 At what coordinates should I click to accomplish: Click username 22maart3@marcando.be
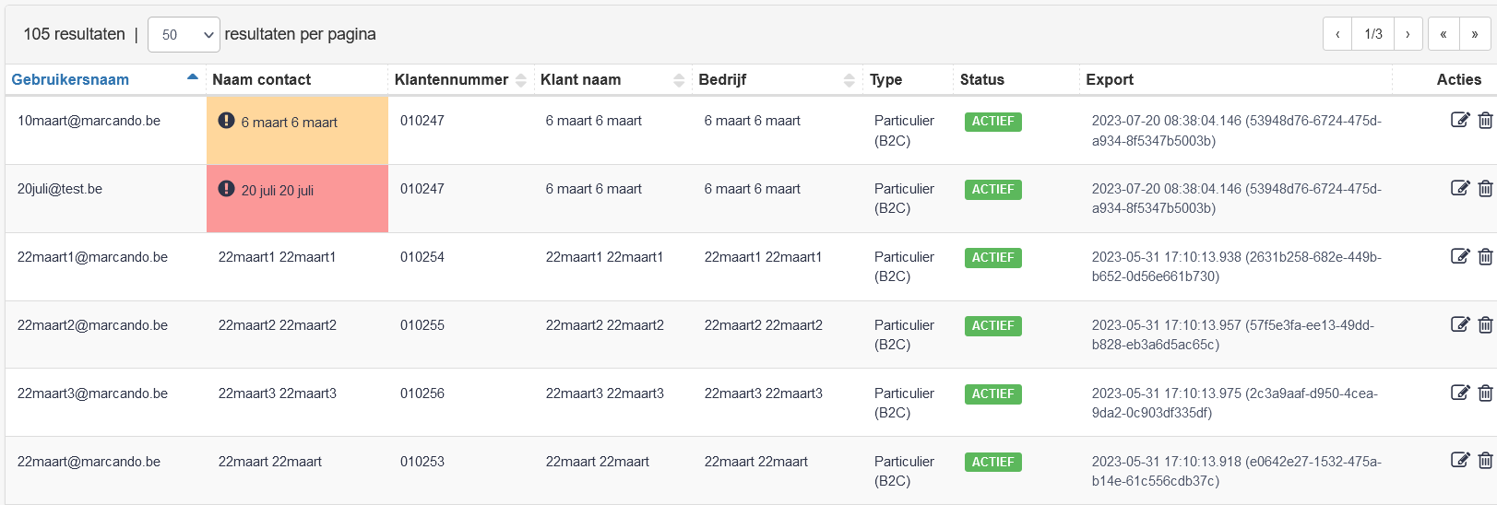click(x=92, y=393)
